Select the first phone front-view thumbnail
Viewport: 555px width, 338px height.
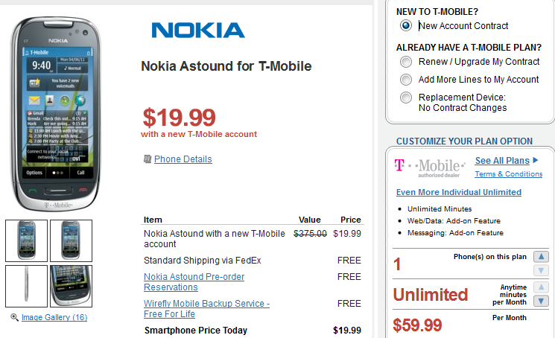pos(27,240)
